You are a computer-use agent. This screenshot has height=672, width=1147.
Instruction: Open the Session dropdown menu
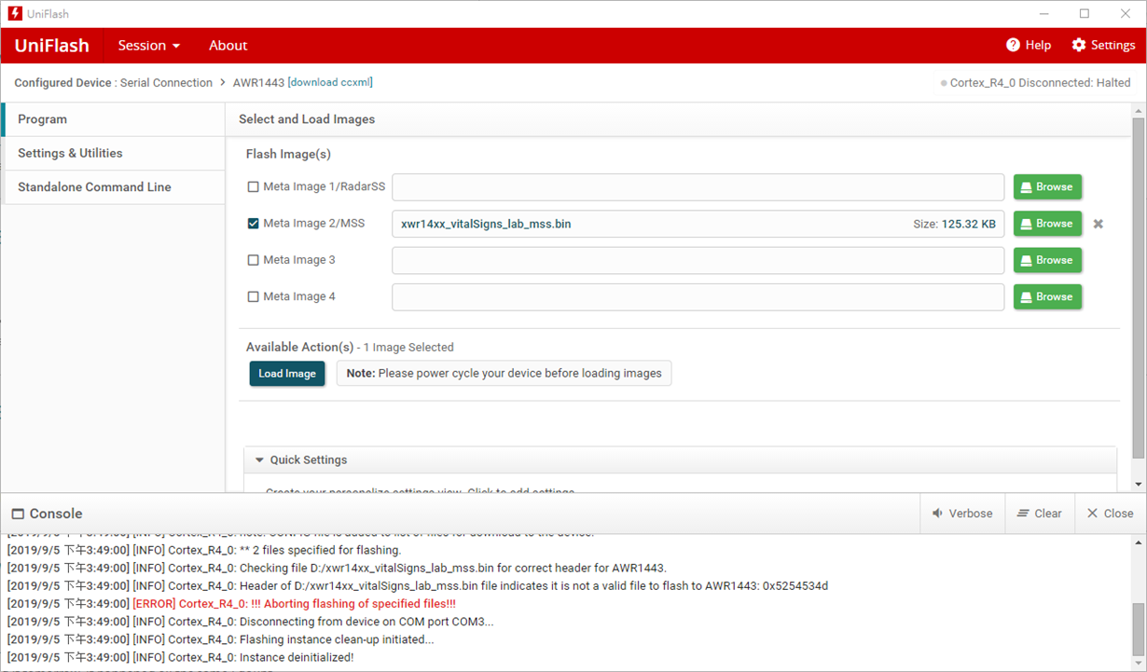149,46
